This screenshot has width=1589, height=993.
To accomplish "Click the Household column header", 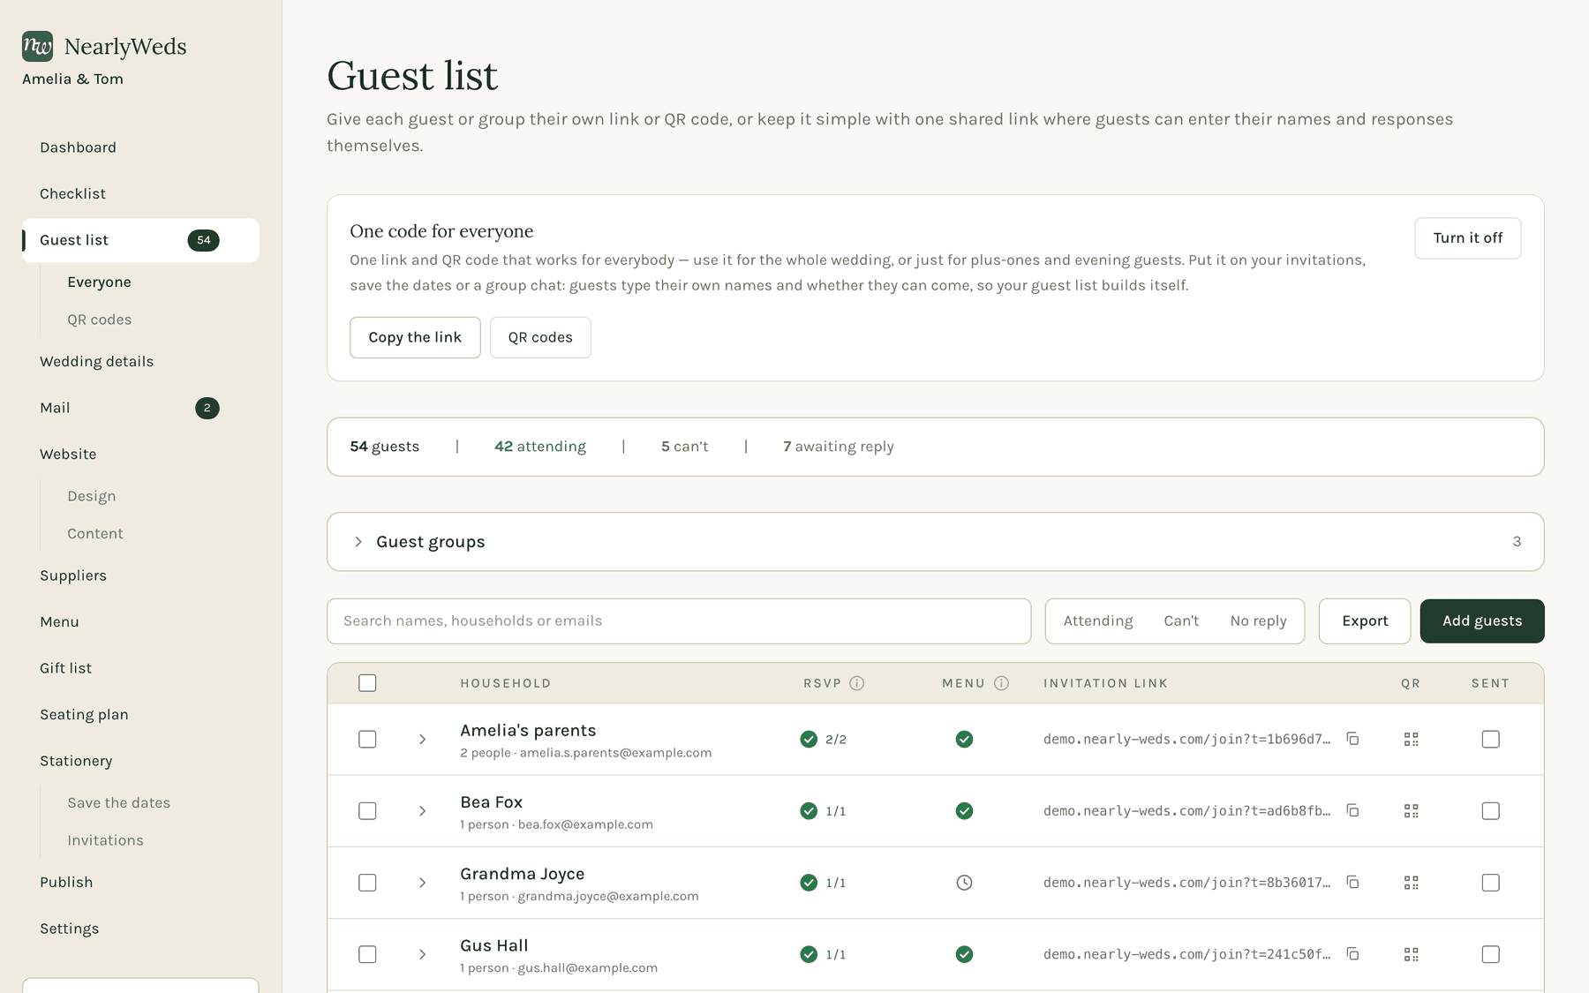I will (505, 683).
